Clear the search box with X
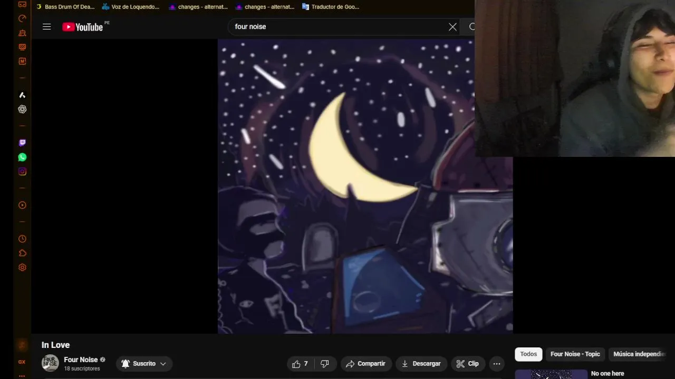This screenshot has width=675, height=379. [x=452, y=27]
